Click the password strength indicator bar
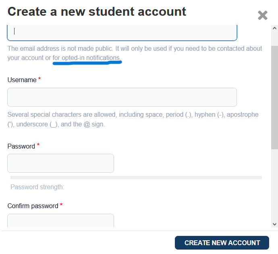 coord(136,177)
